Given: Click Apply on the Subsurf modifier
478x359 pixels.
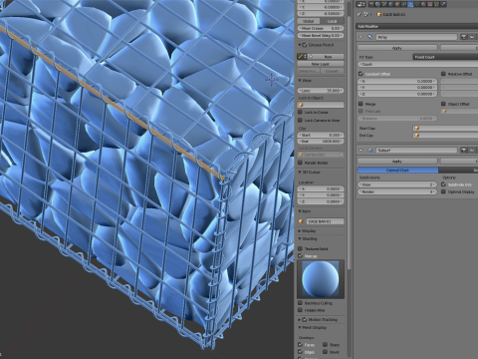Looking at the screenshot, I should point(397,161).
